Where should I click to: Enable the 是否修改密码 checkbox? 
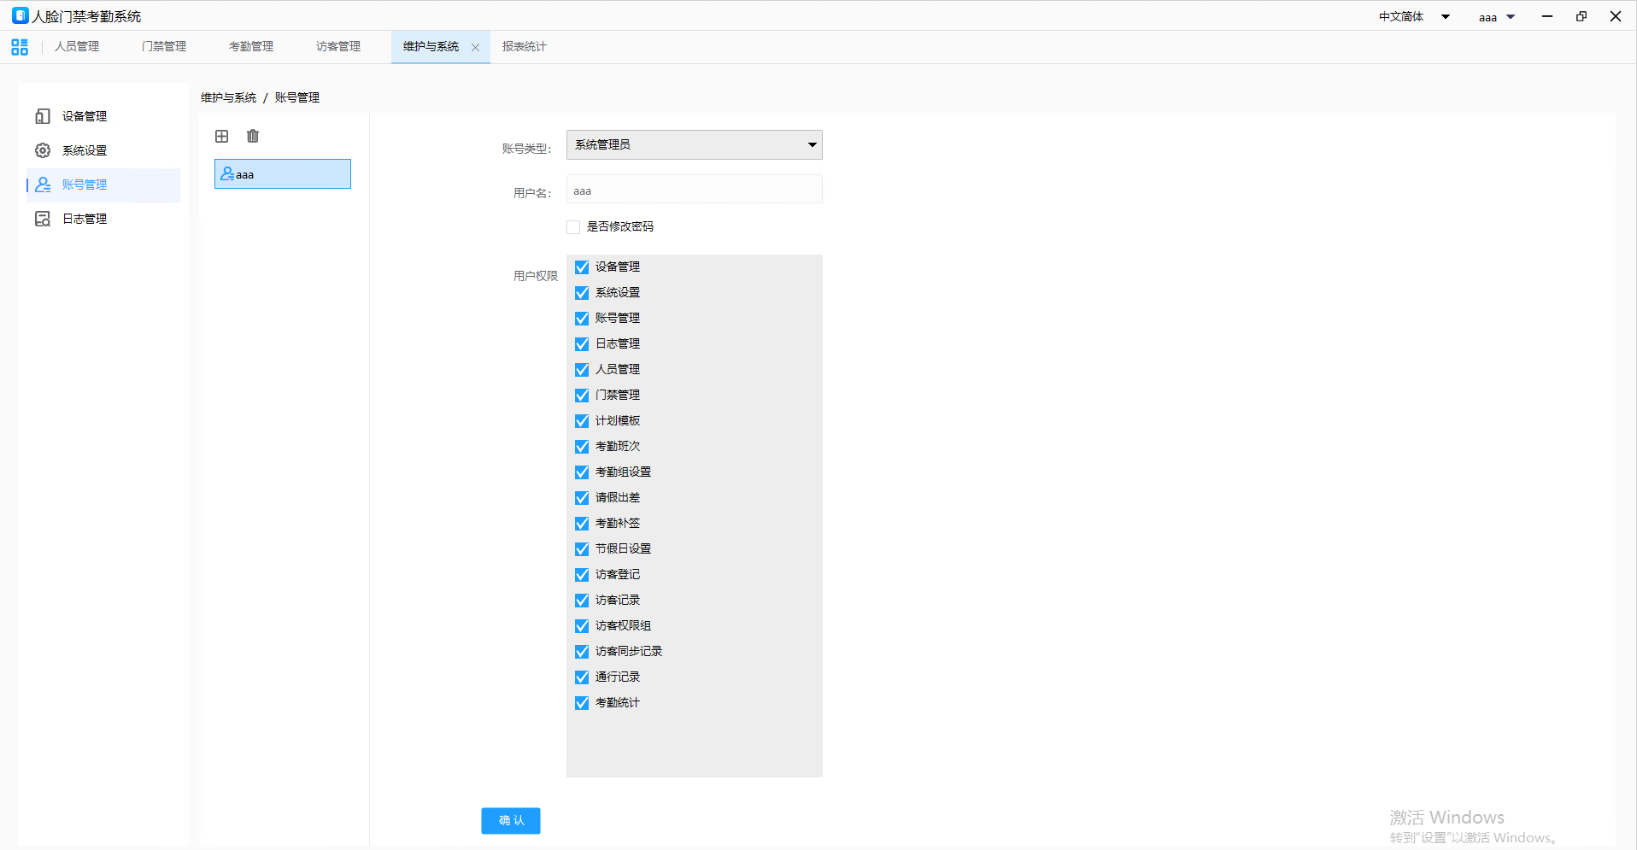coord(573,227)
